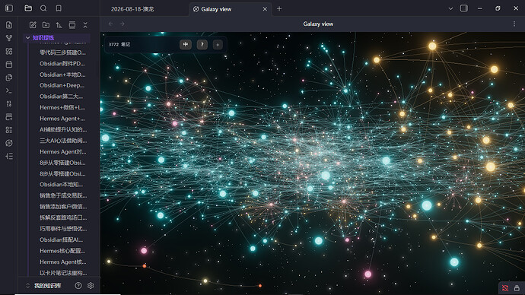The width and height of the screenshot is (525, 295).
Task: Open note beginning with 拆解反套路
Action: (63, 217)
